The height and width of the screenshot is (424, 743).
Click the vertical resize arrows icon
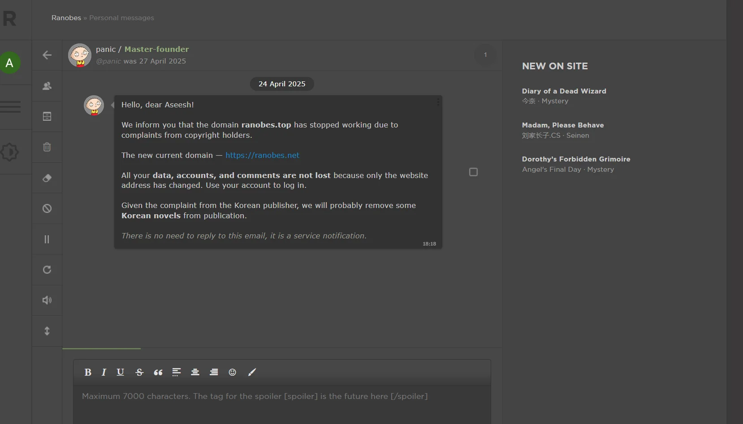click(47, 331)
